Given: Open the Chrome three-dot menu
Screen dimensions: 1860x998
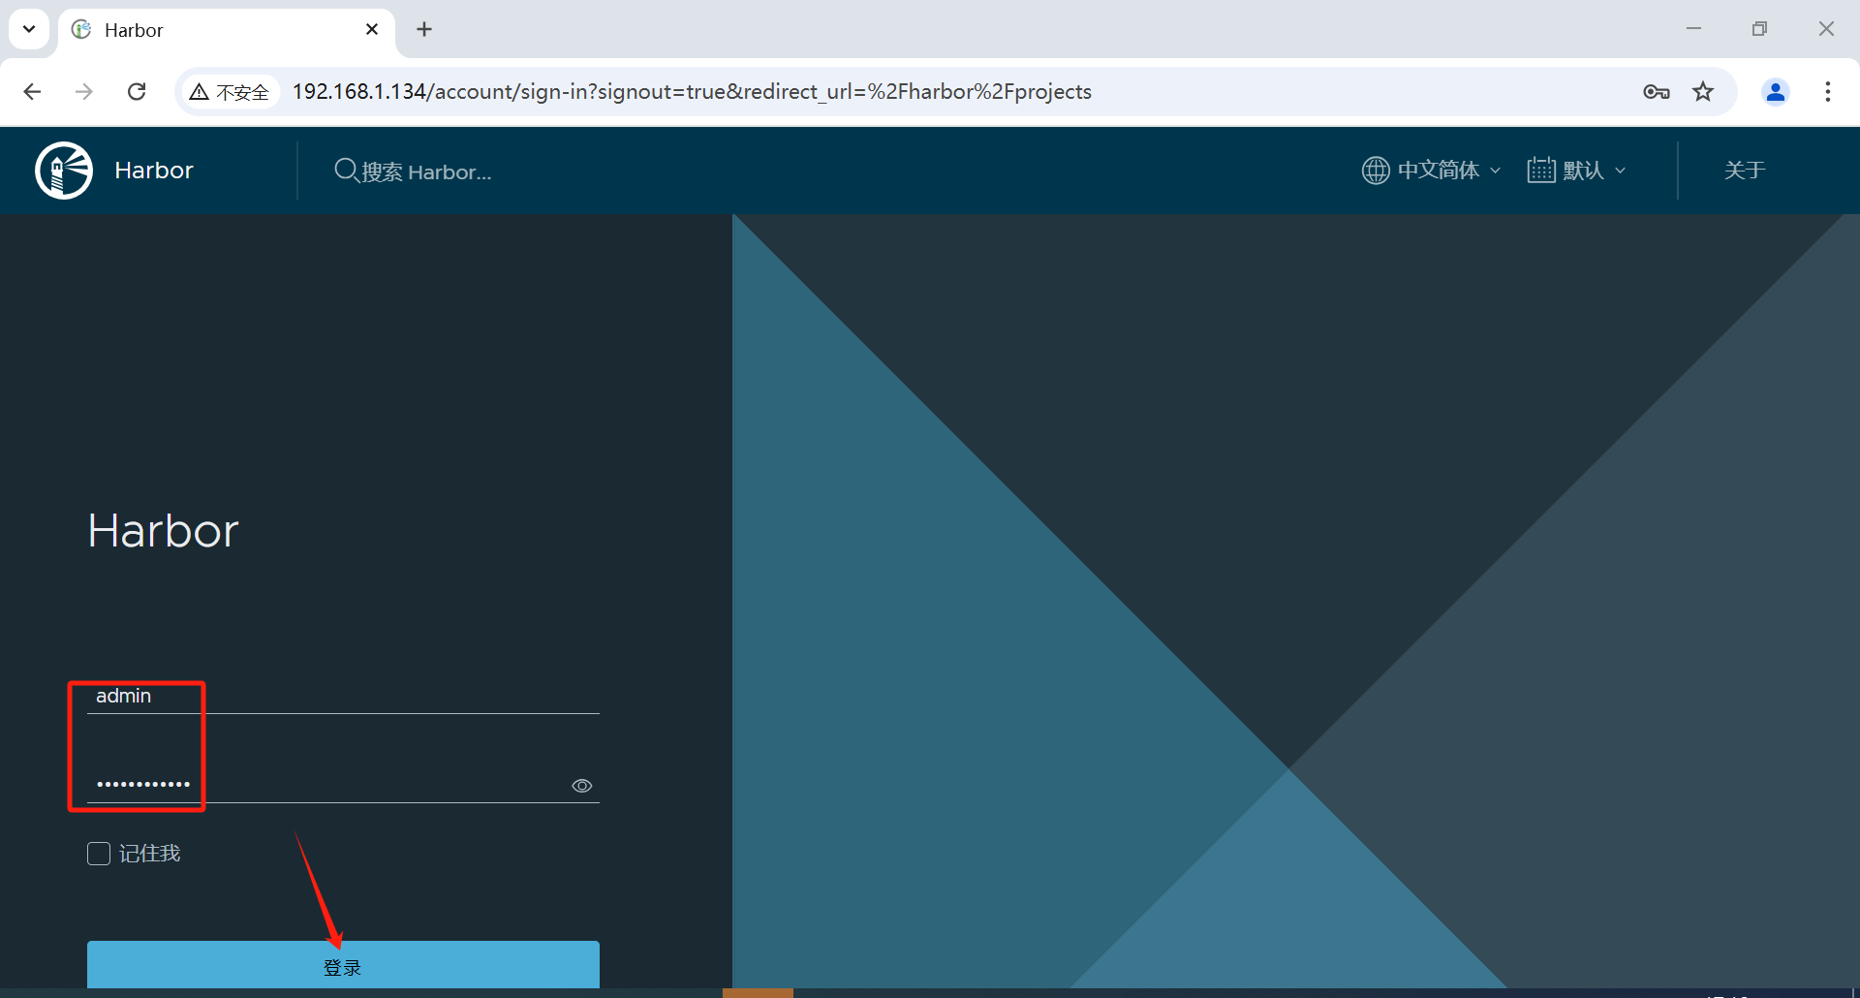Looking at the screenshot, I should click(x=1828, y=92).
